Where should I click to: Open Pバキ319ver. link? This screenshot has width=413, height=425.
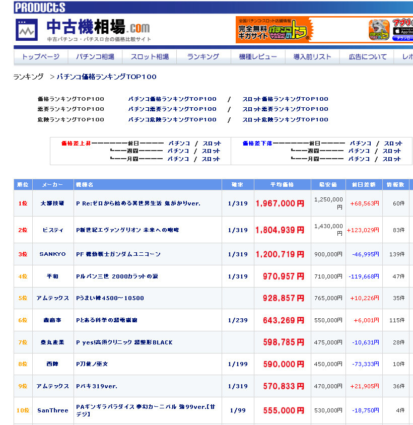click(97, 386)
